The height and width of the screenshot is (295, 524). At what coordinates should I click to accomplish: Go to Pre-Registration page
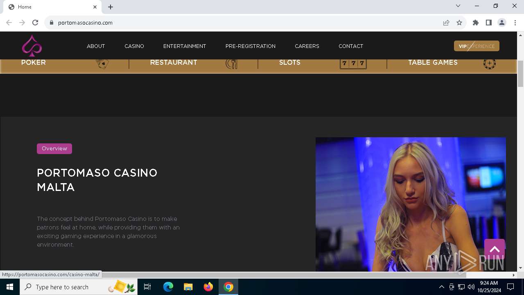pos(251,46)
